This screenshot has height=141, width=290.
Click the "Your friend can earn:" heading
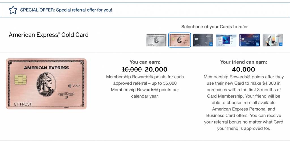[244, 62]
